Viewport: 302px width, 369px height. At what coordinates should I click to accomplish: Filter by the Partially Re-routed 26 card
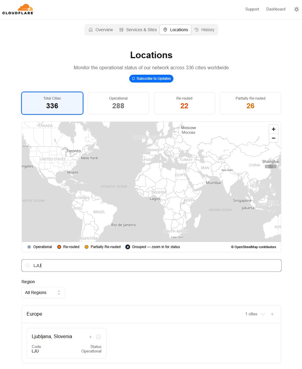tap(251, 103)
